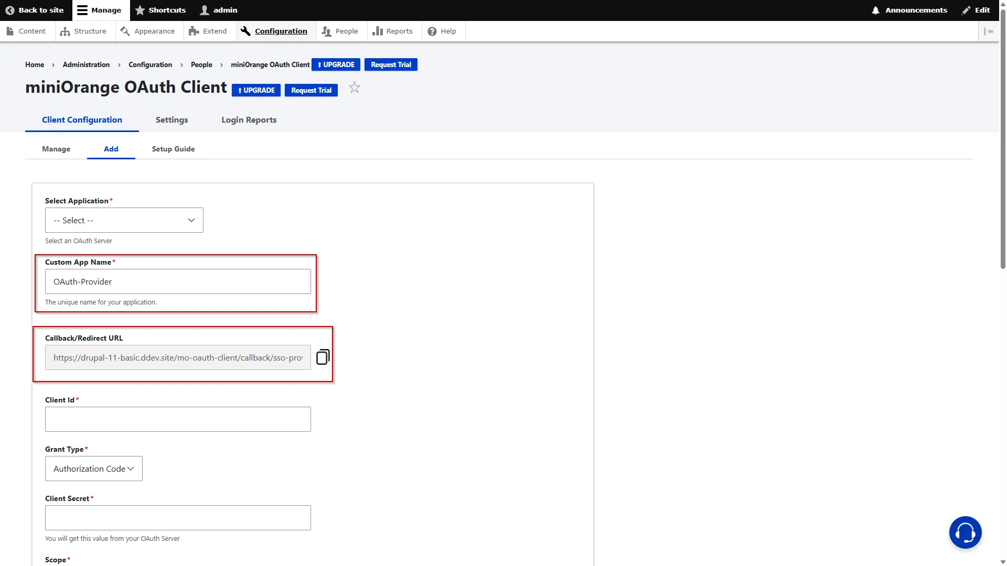1007x566 pixels.
Task: Open the support chat headset icon
Action: pyautogui.click(x=965, y=532)
